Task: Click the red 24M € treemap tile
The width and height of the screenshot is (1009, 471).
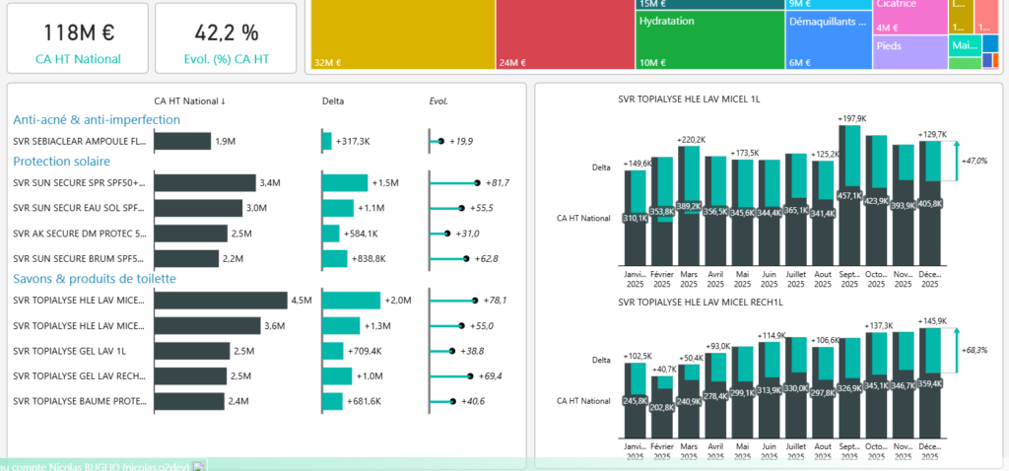Action: 564,34
